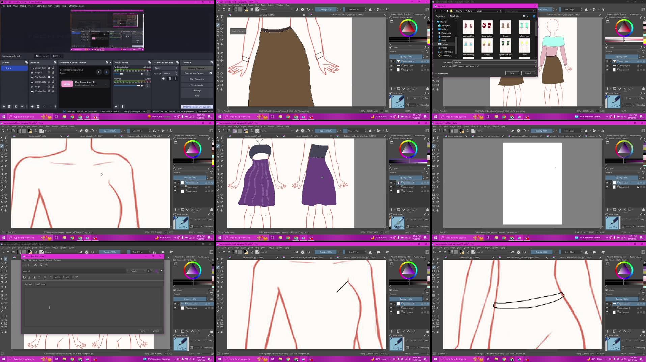Image resolution: width=646 pixels, height=362 pixels.
Task: Show the Image 2 source in OBS
Action: tap(49, 72)
